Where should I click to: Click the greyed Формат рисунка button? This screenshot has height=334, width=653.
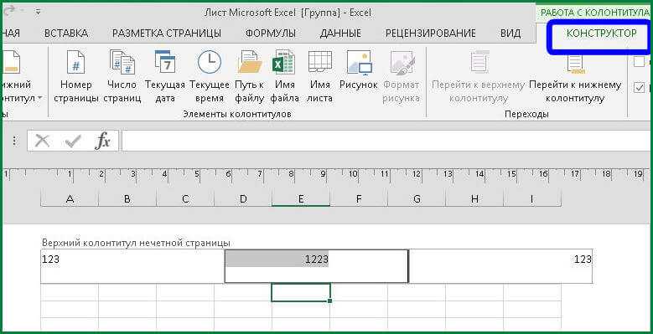pyautogui.click(x=402, y=76)
